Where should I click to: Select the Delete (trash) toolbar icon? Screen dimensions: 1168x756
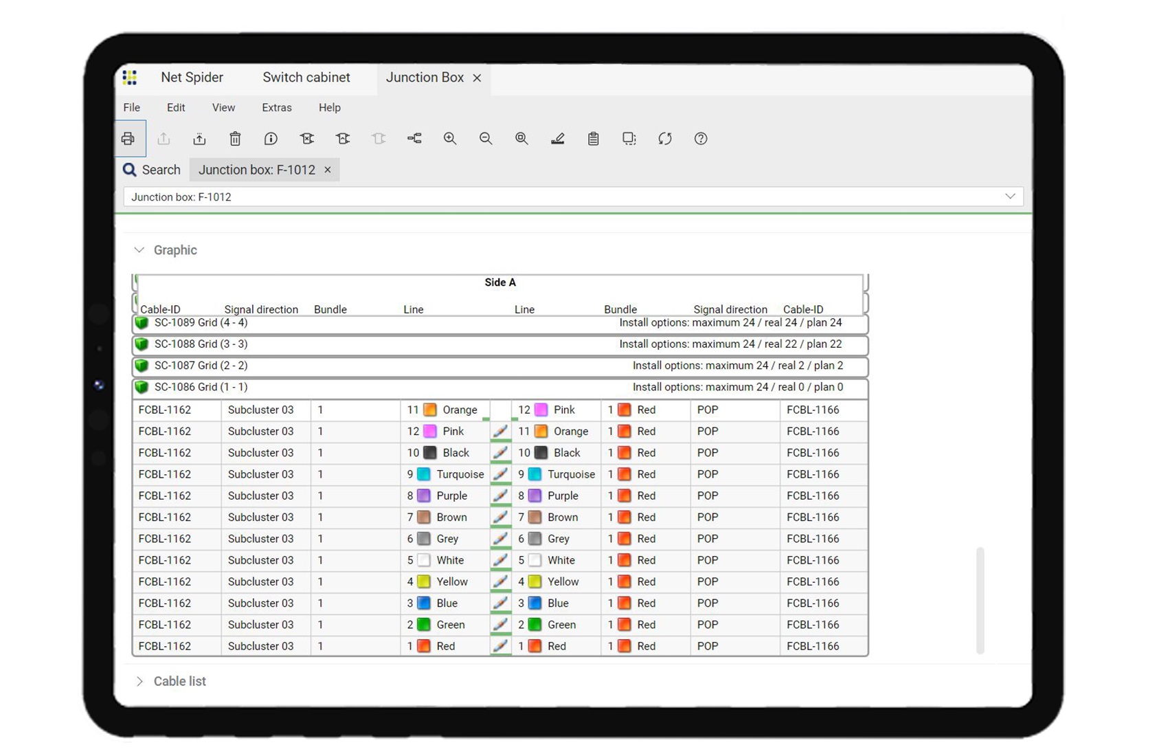pos(235,138)
